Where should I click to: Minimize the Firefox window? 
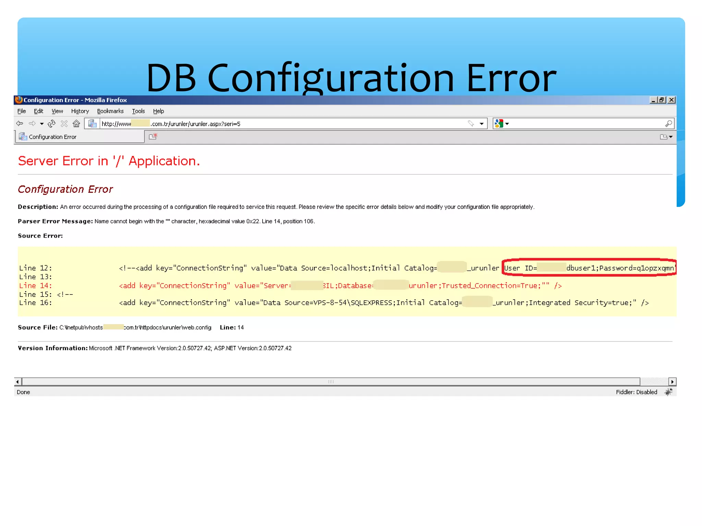click(x=653, y=100)
